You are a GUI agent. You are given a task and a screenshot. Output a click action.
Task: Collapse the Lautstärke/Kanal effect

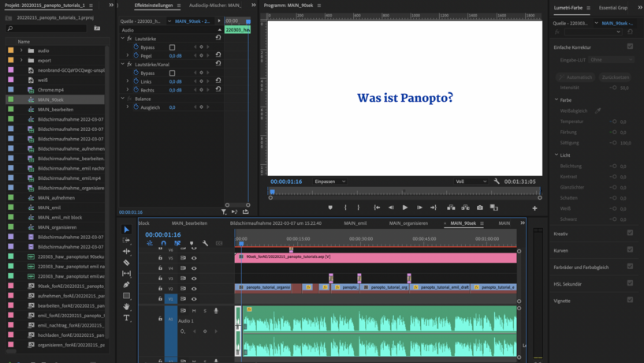(122, 64)
